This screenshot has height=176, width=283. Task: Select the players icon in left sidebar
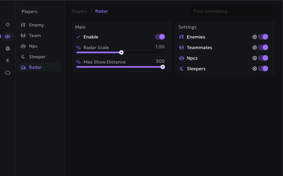click(8, 36)
